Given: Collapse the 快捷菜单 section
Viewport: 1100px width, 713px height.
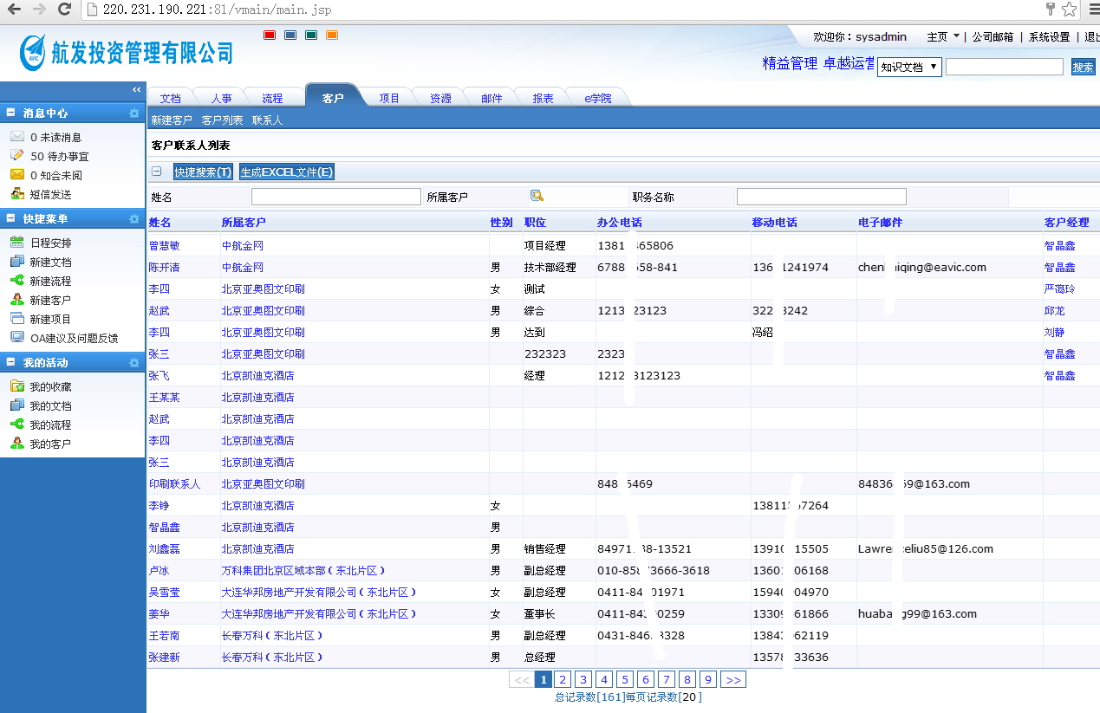Looking at the screenshot, I should click(x=11, y=218).
